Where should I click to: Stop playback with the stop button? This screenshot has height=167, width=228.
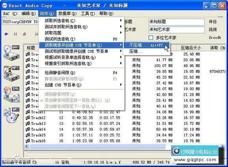[24, 34]
